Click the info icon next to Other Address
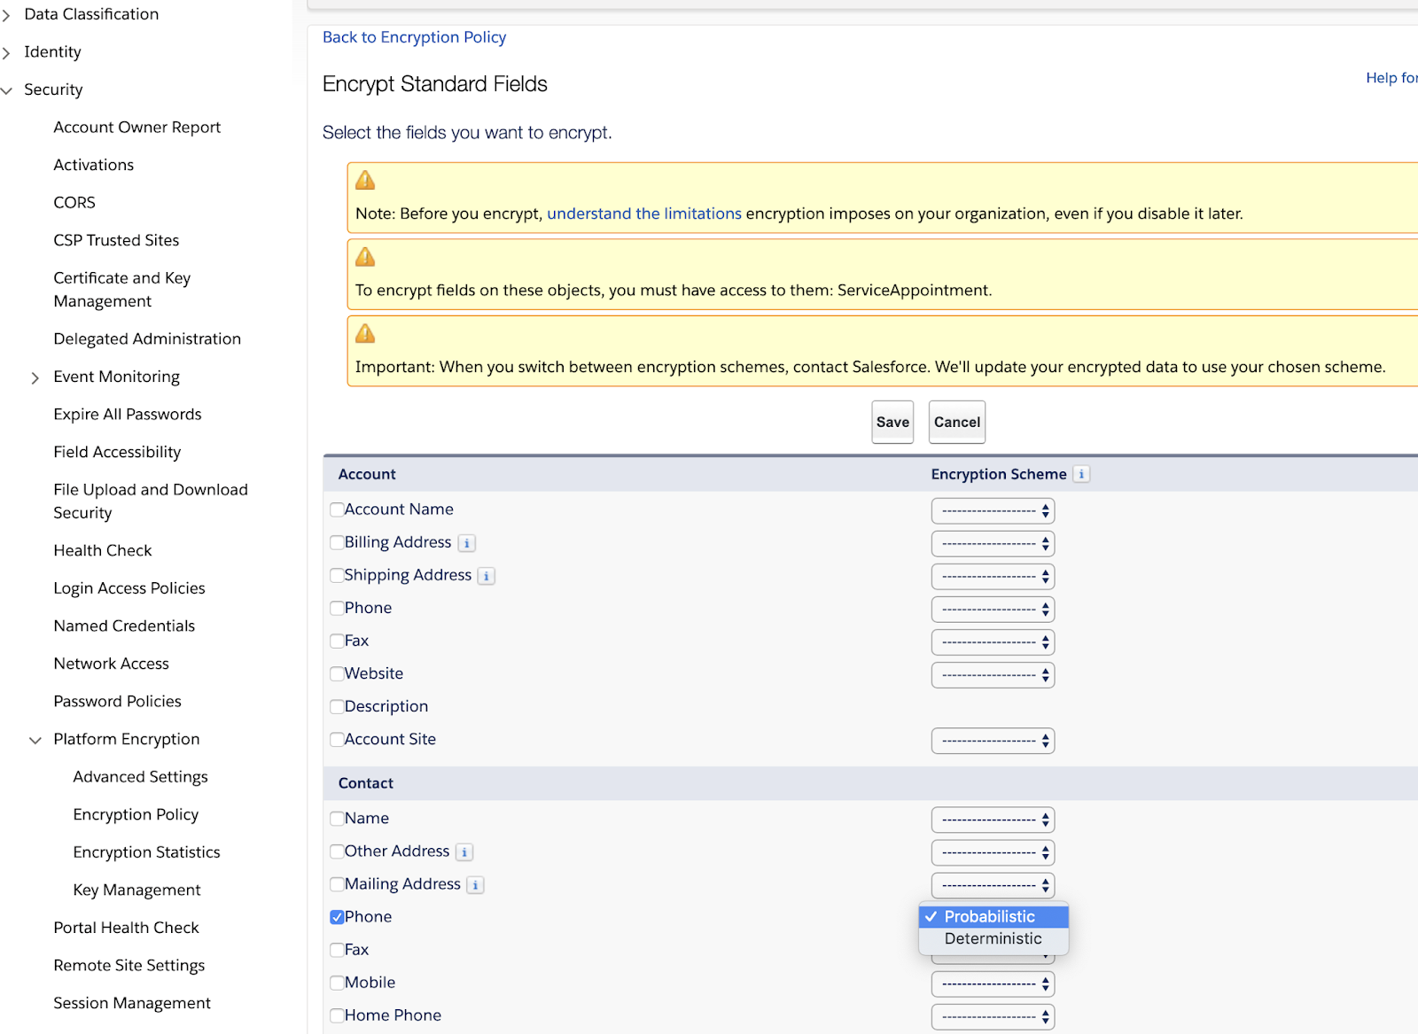 [x=464, y=851]
